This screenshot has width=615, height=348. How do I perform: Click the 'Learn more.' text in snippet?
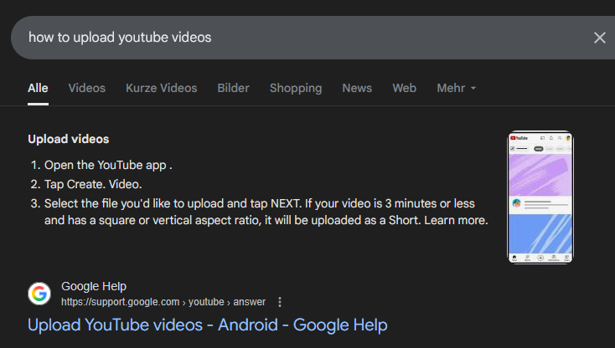pyautogui.click(x=456, y=220)
